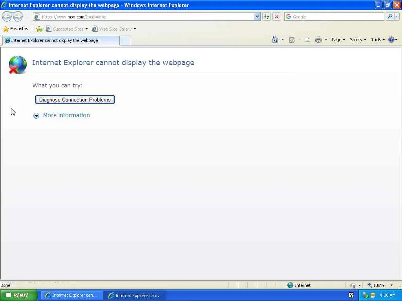The image size is (402, 301).
Task: Open the Safety menu
Action: (x=358, y=40)
